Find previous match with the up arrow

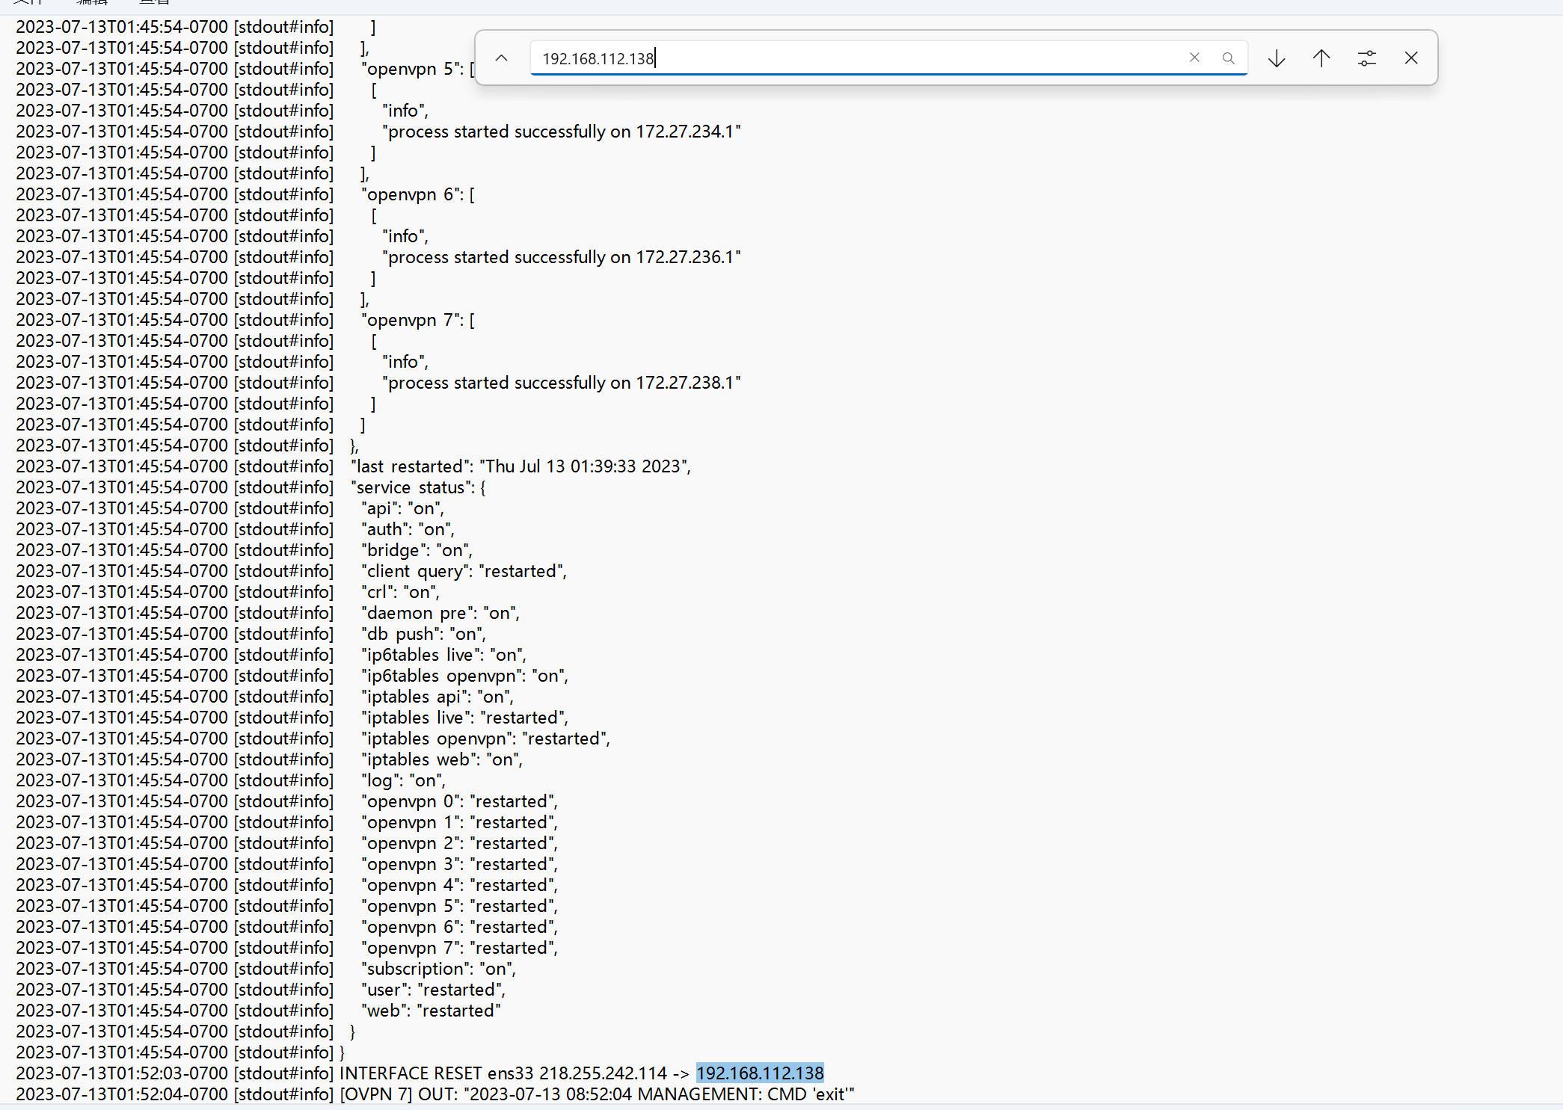click(x=1321, y=58)
